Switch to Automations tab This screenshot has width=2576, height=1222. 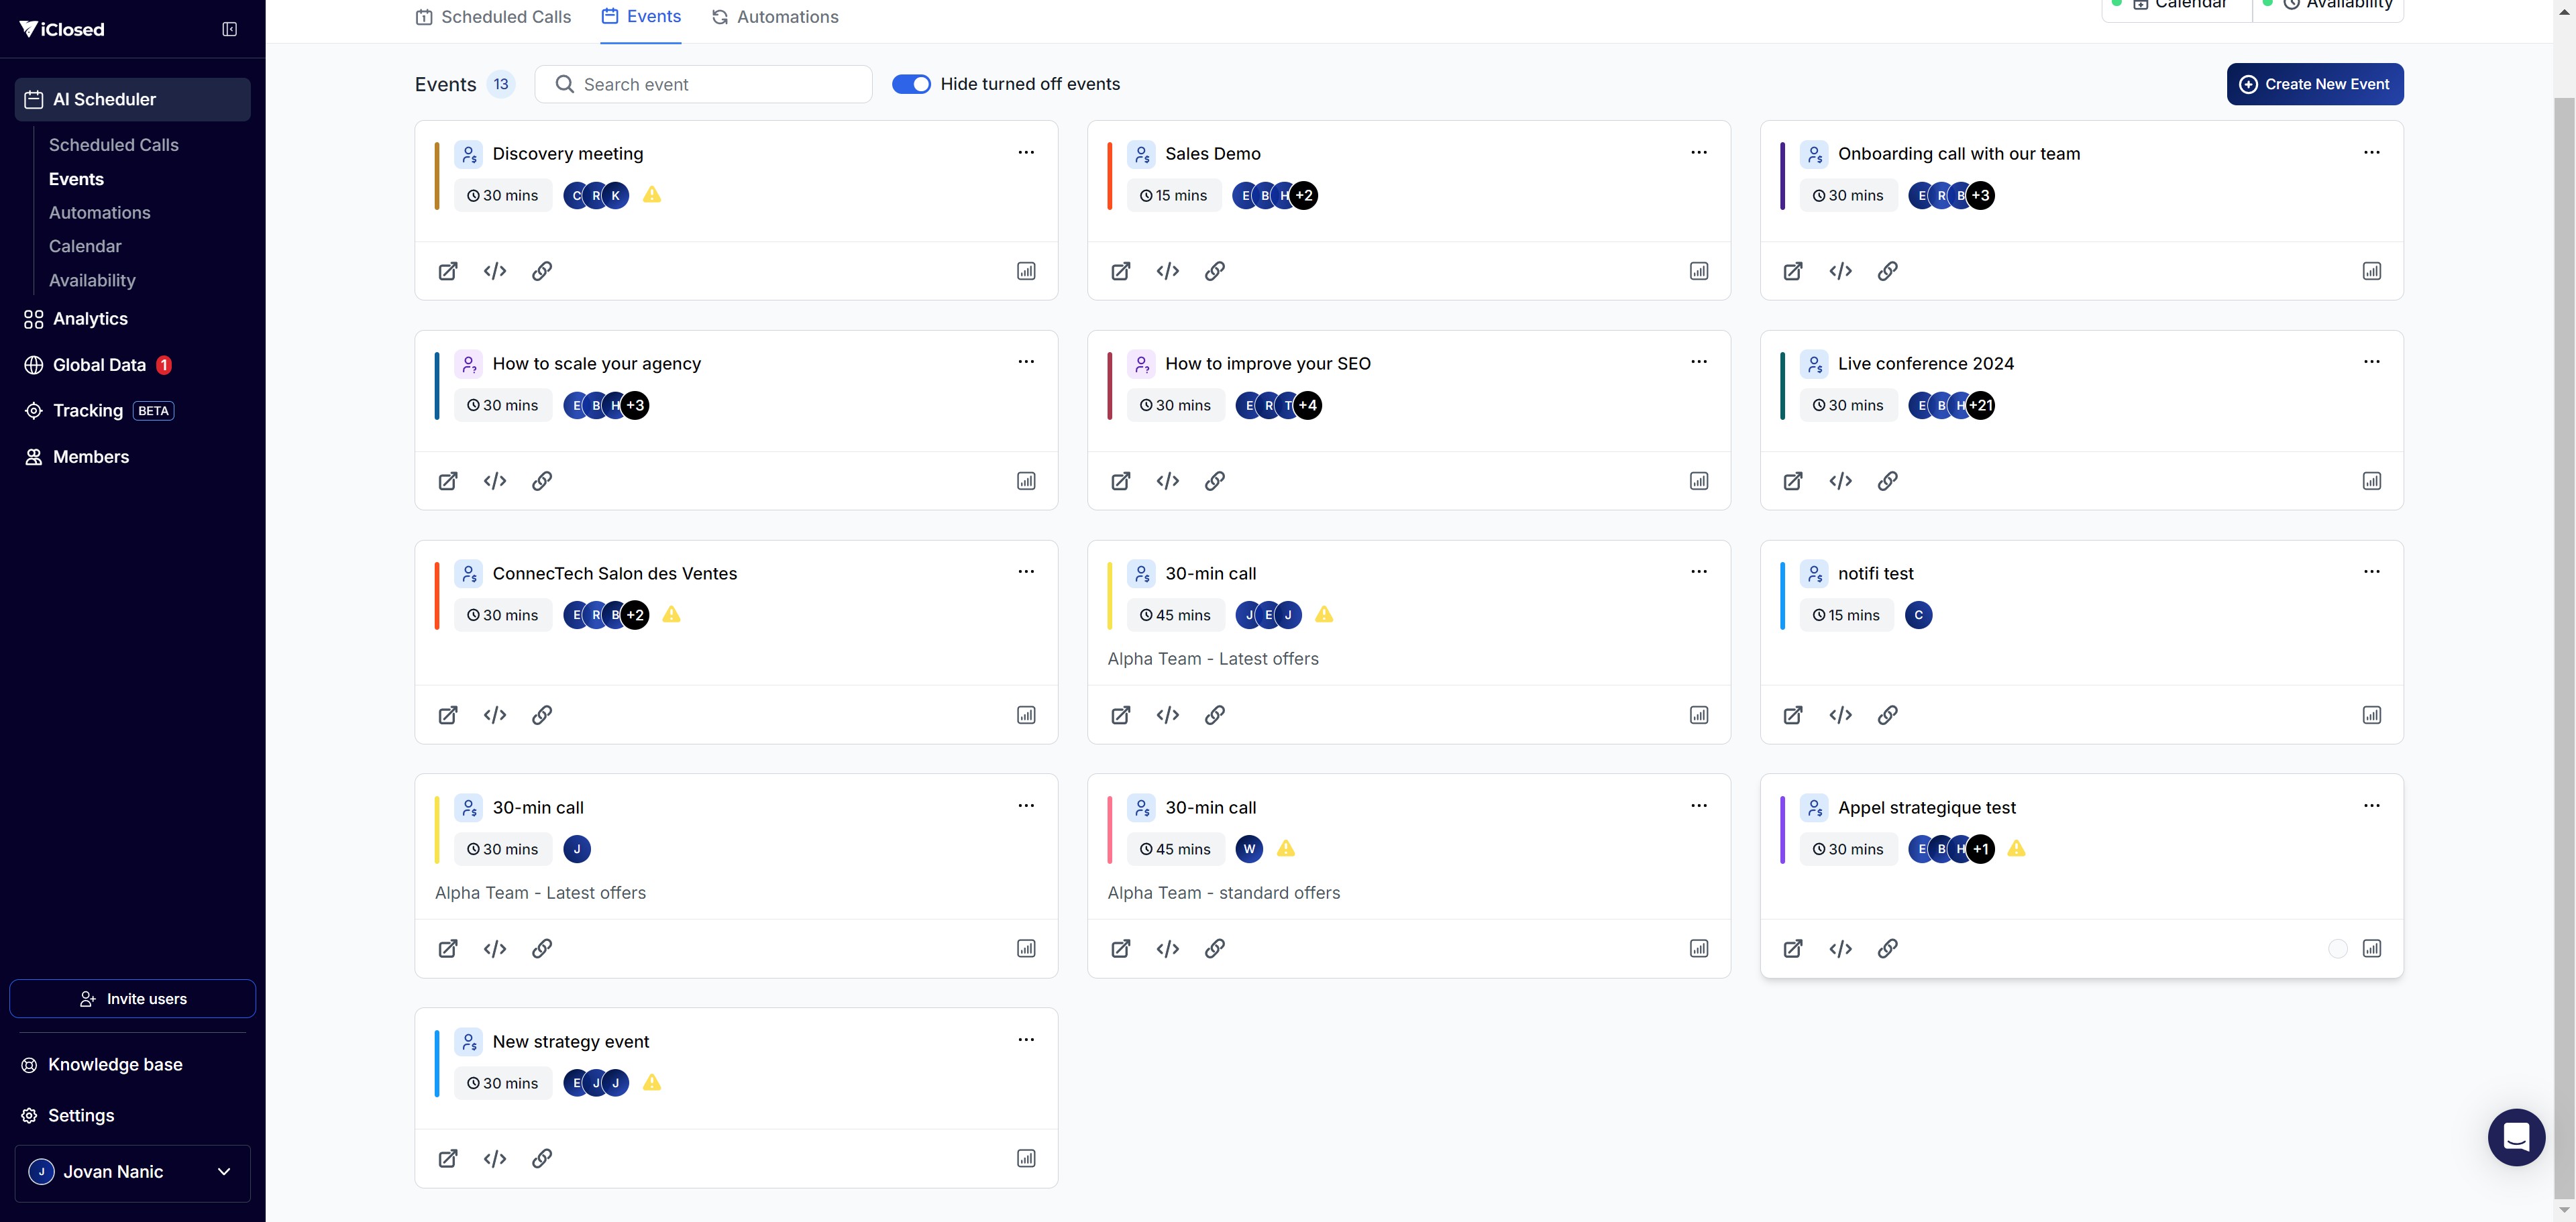pyautogui.click(x=775, y=17)
